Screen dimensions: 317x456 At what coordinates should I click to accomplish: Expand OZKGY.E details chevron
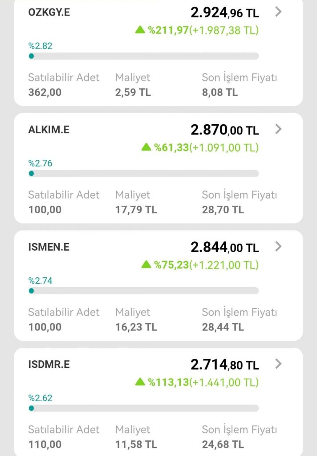click(279, 12)
